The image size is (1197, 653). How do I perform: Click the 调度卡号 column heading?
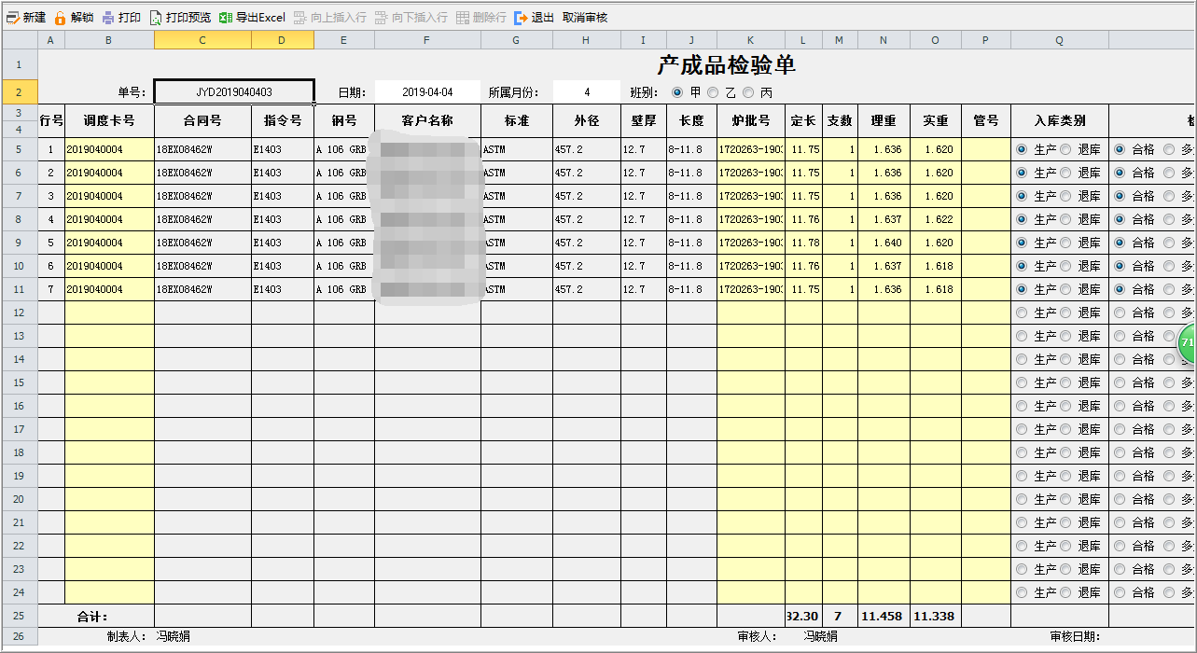109,121
